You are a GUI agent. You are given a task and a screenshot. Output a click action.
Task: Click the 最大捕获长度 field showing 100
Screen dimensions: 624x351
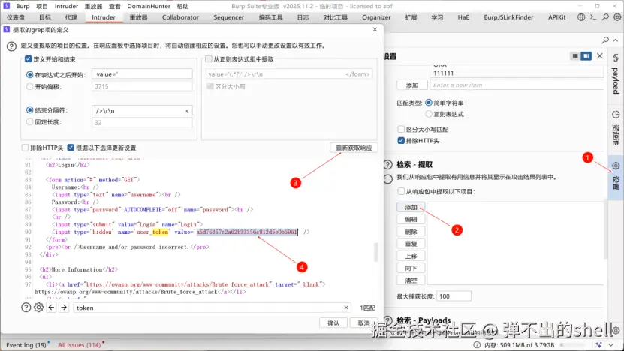click(x=454, y=296)
